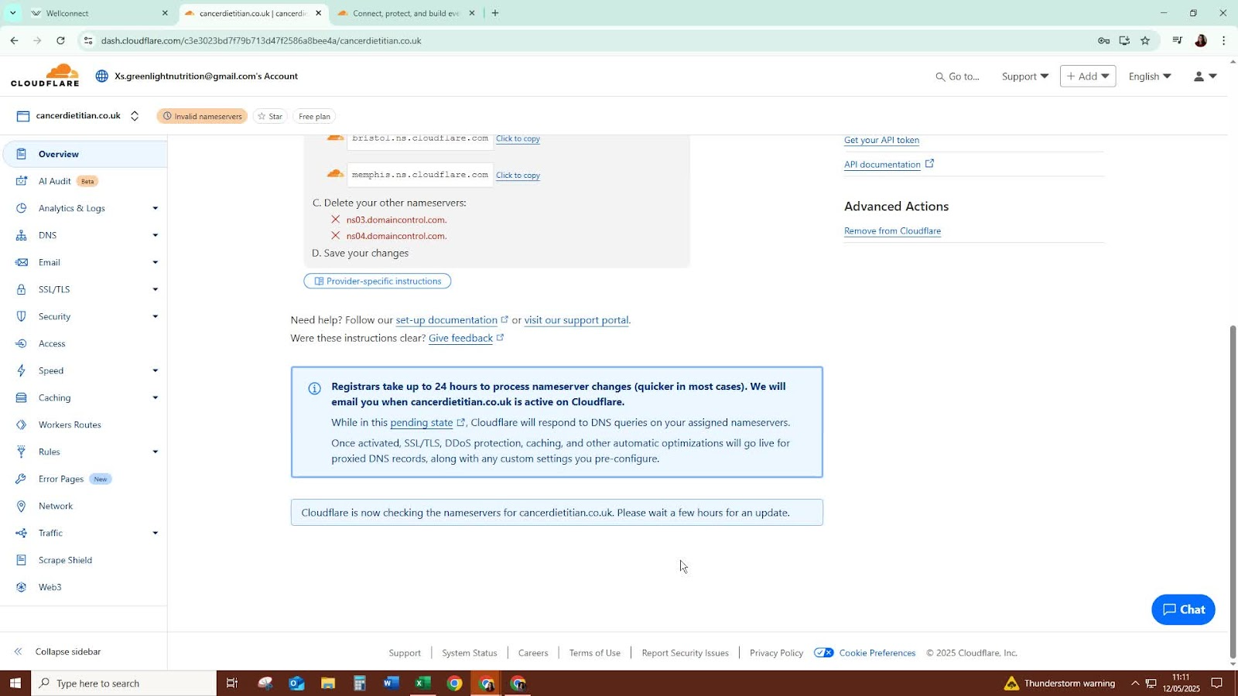
Task: Expand the Traffic submenu arrow
Action: coord(156,533)
